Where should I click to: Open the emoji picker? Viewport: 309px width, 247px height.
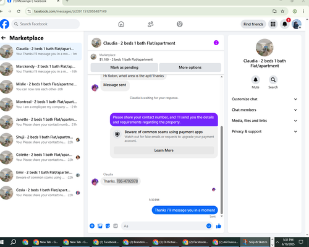pos(209,226)
